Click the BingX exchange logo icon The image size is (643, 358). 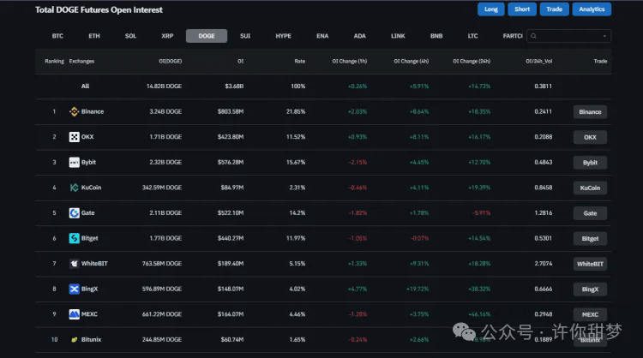click(x=74, y=289)
